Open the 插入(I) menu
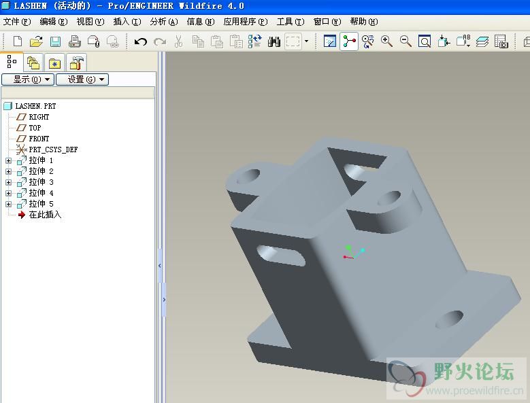This screenshot has height=403, width=530. click(x=127, y=22)
